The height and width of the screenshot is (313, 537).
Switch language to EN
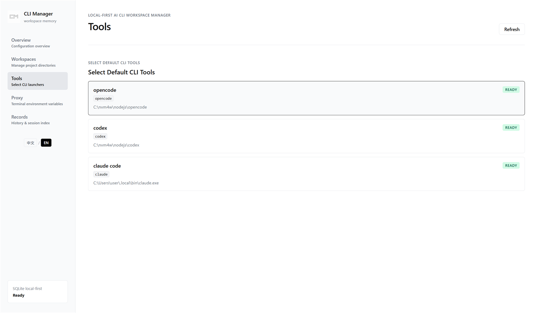[x=46, y=143]
